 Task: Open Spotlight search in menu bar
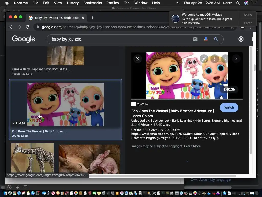pos(238,3)
